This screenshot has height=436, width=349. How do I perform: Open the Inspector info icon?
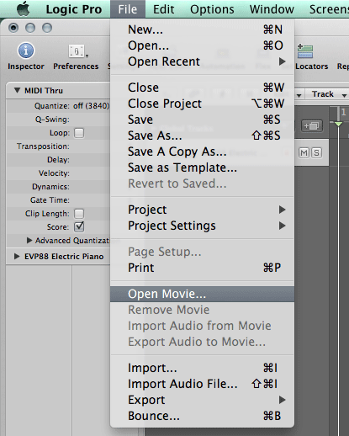coord(26,51)
